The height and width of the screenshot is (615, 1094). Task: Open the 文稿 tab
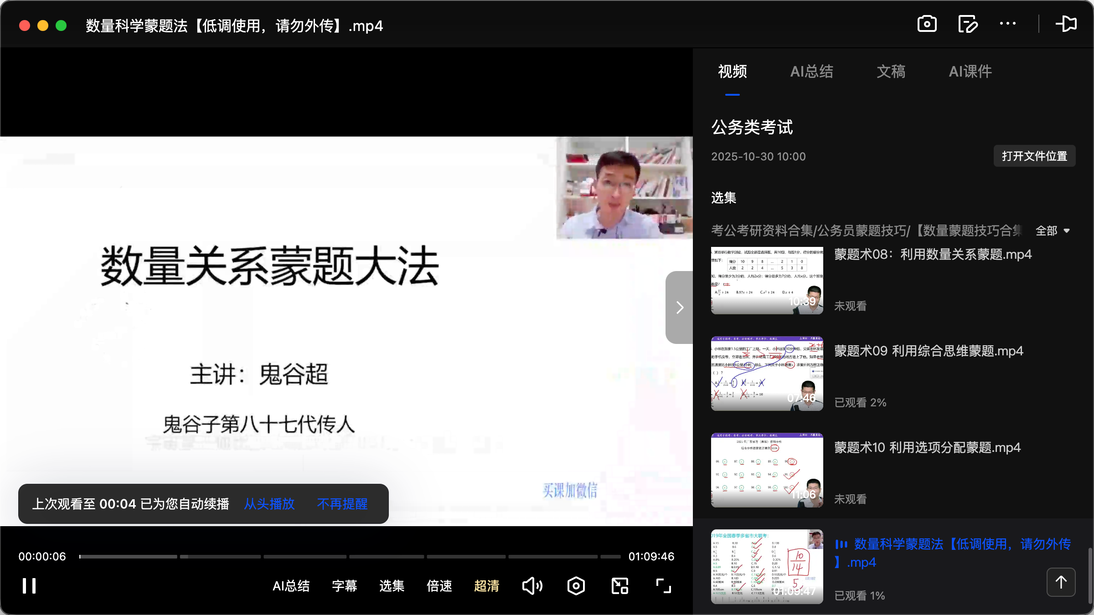coord(890,72)
